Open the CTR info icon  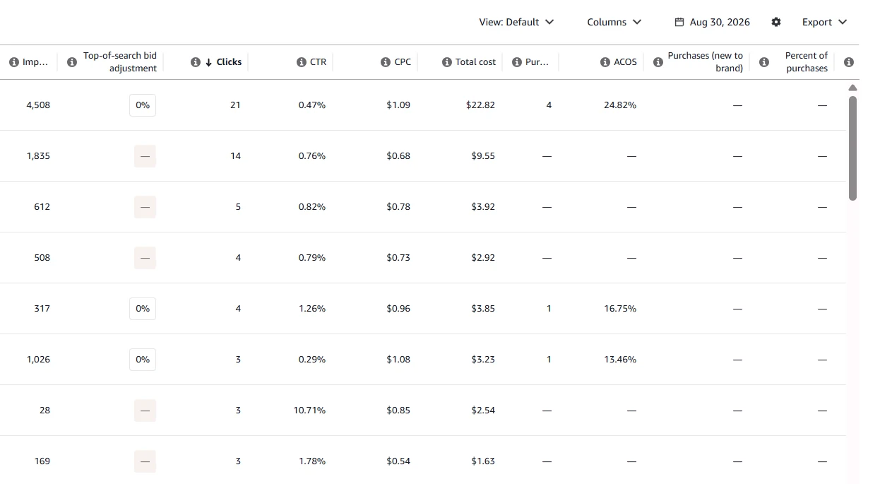coord(302,62)
